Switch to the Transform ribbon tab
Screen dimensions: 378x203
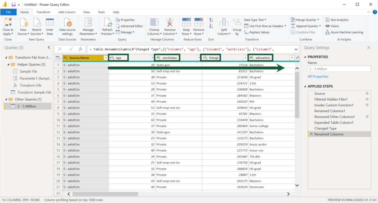pyautogui.click(x=44, y=12)
